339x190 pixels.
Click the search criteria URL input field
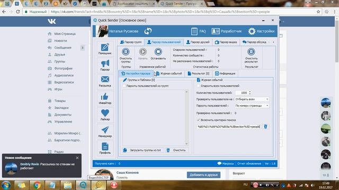click(228, 127)
